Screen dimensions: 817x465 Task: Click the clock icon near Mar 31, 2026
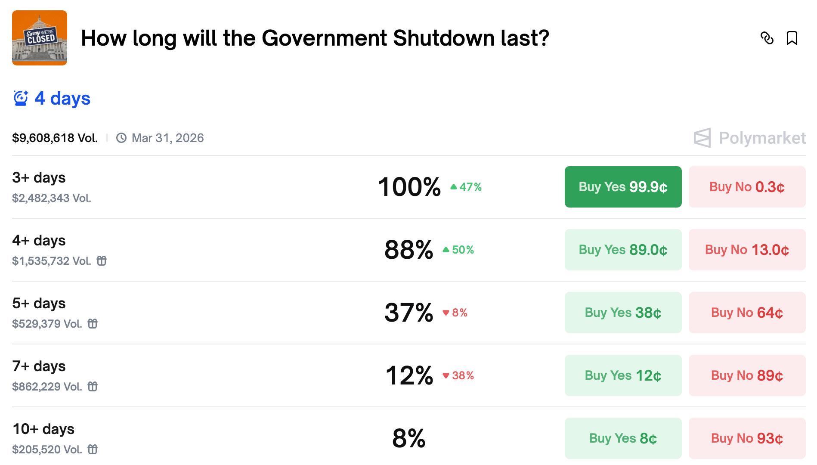point(121,138)
